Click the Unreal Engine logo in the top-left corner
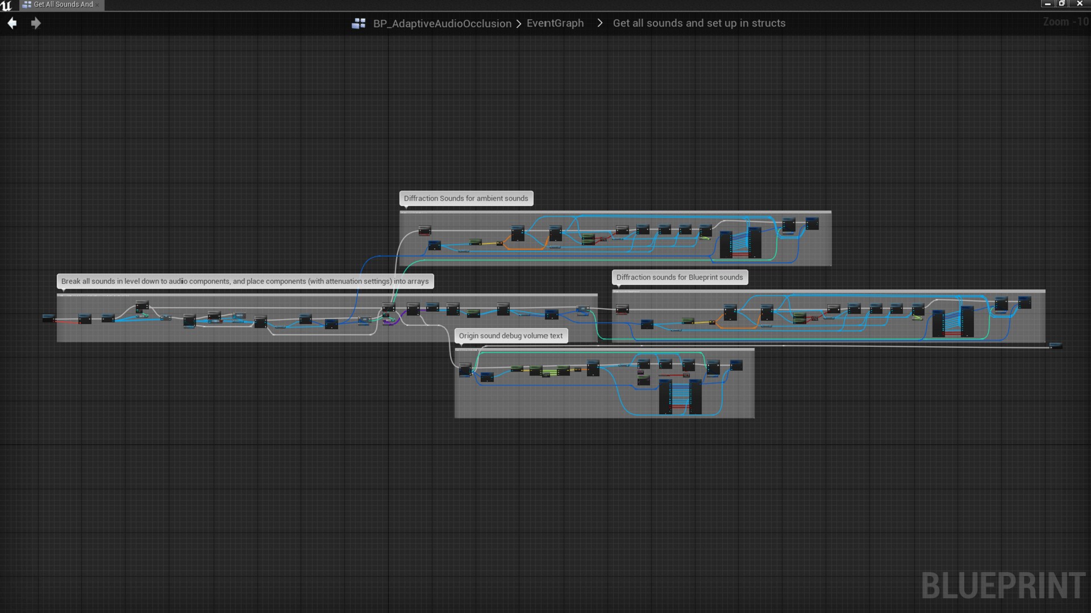The height and width of the screenshot is (613, 1091). (x=7, y=5)
